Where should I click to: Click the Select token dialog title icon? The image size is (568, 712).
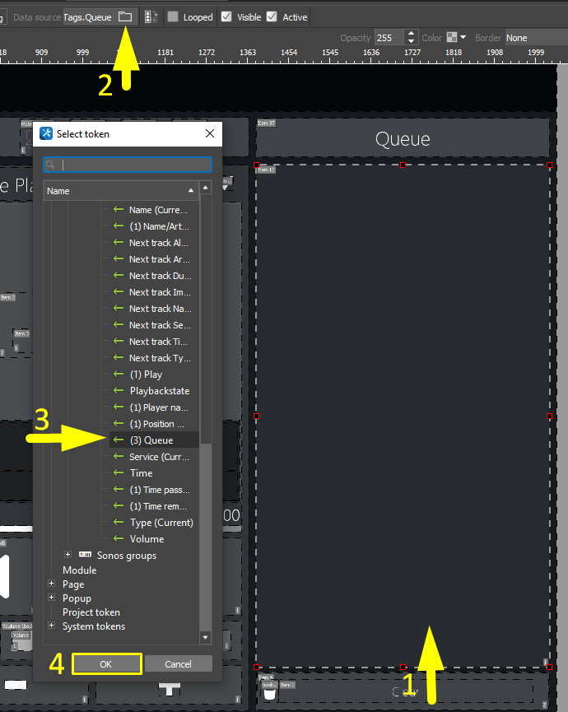tap(46, 133)
